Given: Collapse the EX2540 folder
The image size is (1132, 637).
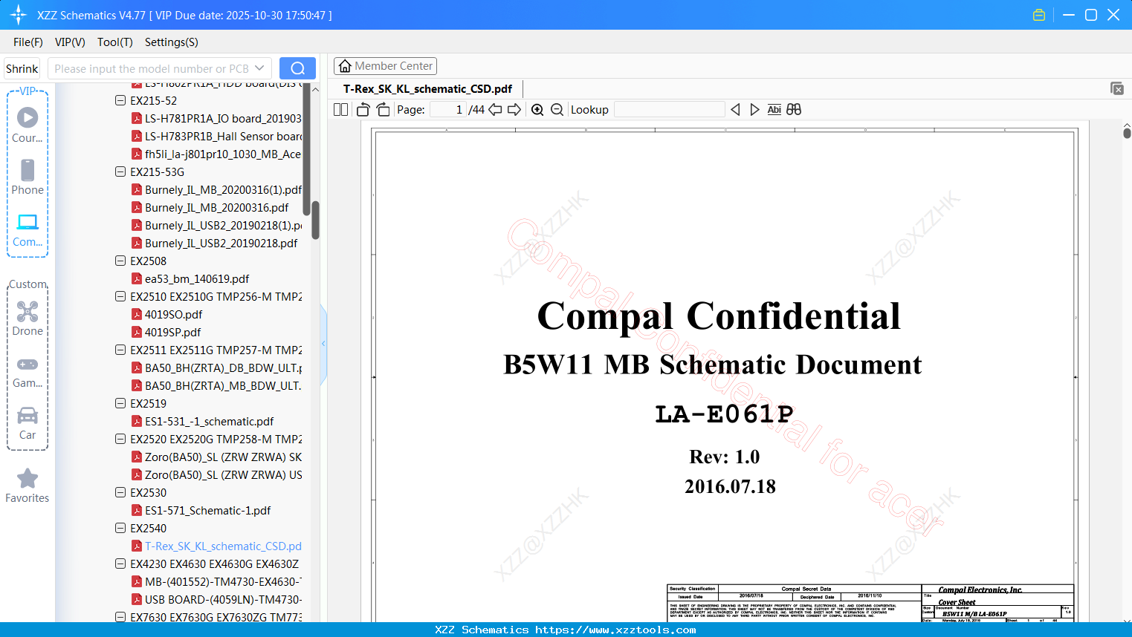Looking at the screenshot, I should coord(120,528).
